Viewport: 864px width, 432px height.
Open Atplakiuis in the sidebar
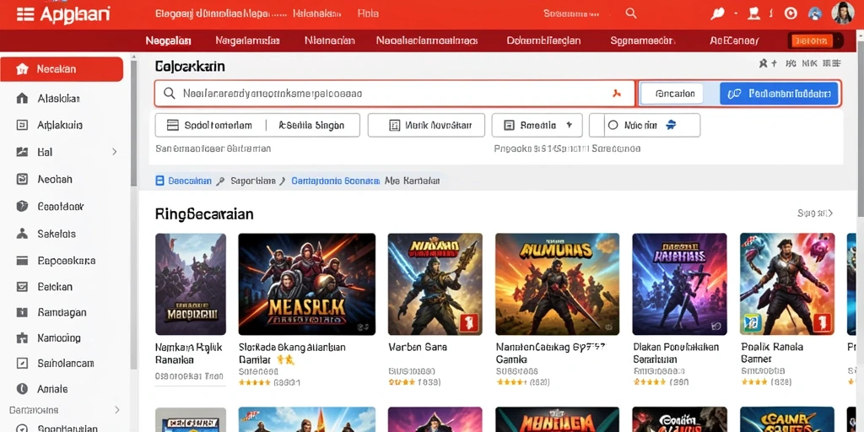click(x=61, y=125)
